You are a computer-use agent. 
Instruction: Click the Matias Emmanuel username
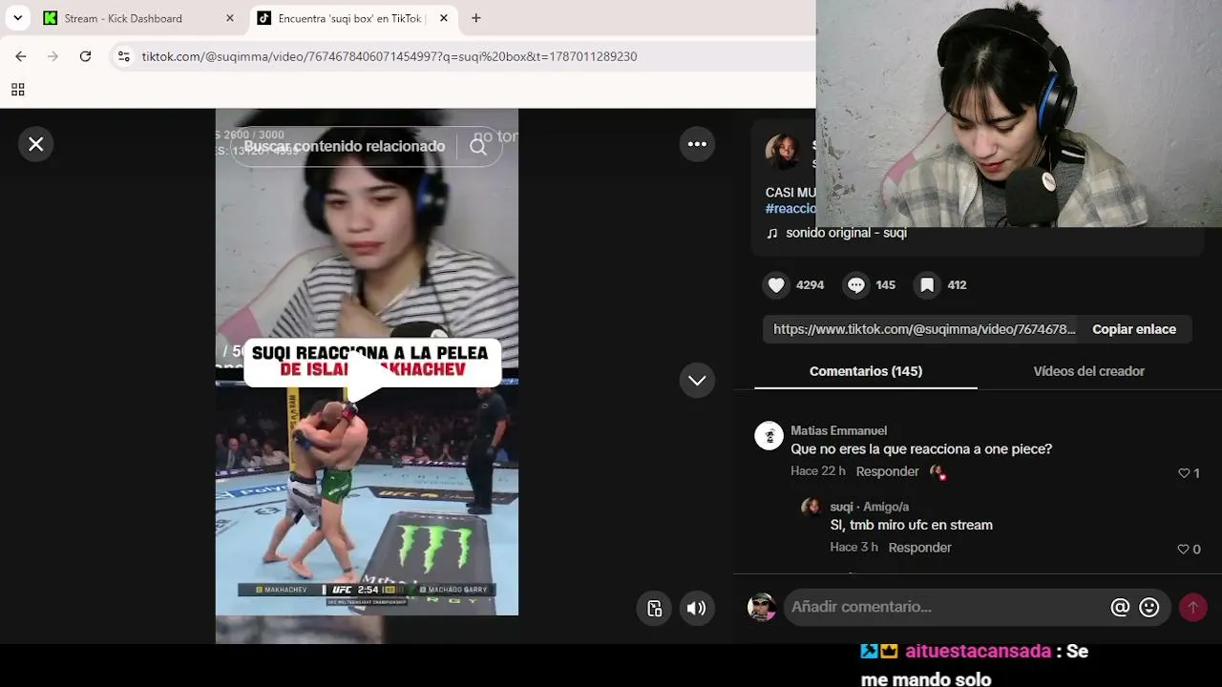point(838,431)
